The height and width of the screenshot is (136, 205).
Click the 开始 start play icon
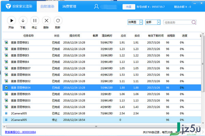point(12,20)
